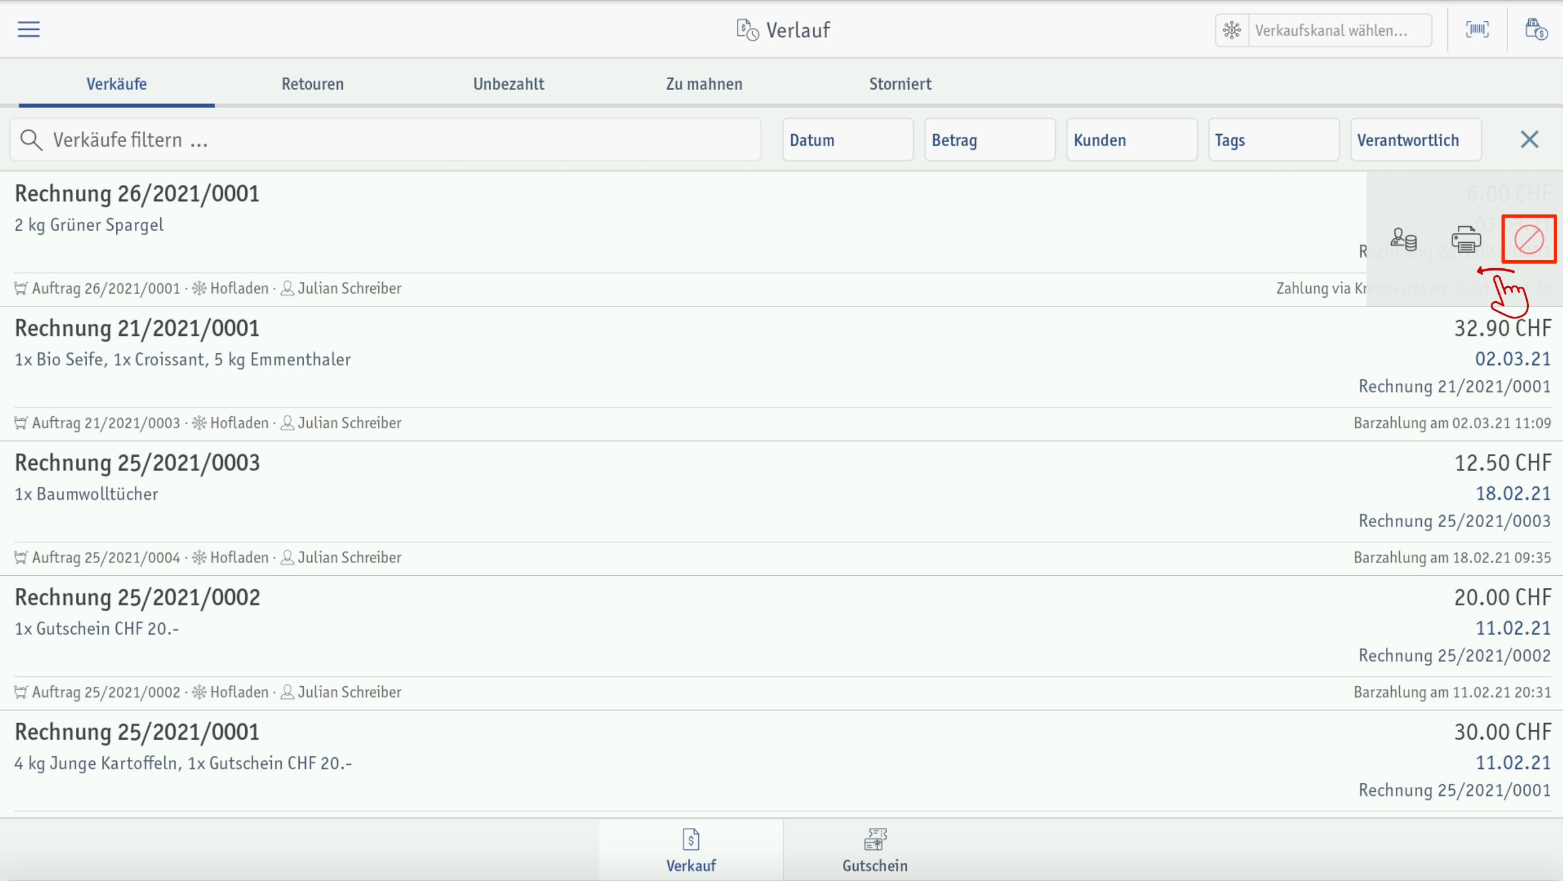The image size is (1563, 881).
Task: Click Barzahlung am 02.03.21 11:09
Action: [x=1452, y=423]
